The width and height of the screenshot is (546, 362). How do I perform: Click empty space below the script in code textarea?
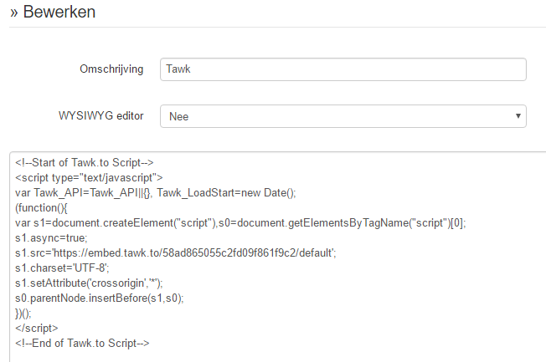coord(279,356)
